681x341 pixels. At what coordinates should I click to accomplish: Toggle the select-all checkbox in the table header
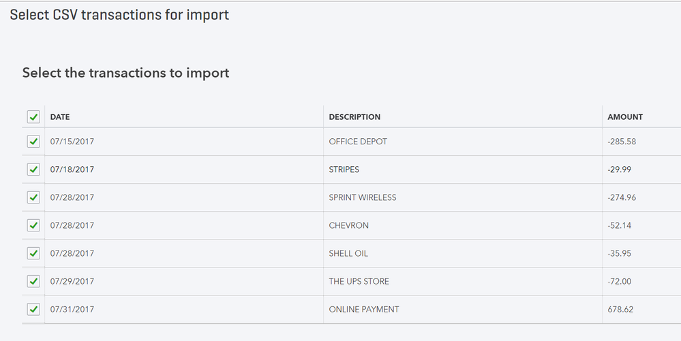point(33,117)
